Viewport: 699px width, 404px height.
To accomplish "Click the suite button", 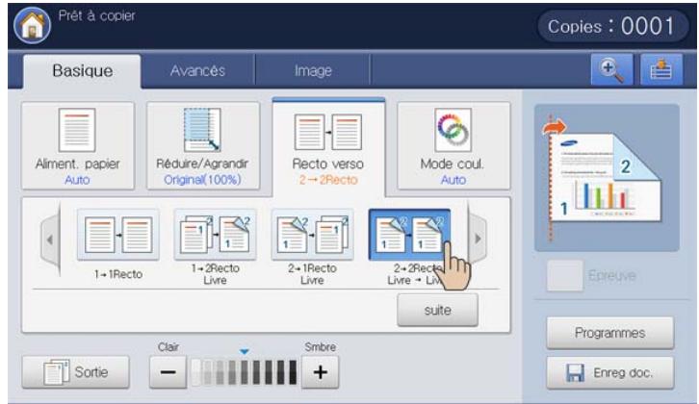I will coord(437,311).
